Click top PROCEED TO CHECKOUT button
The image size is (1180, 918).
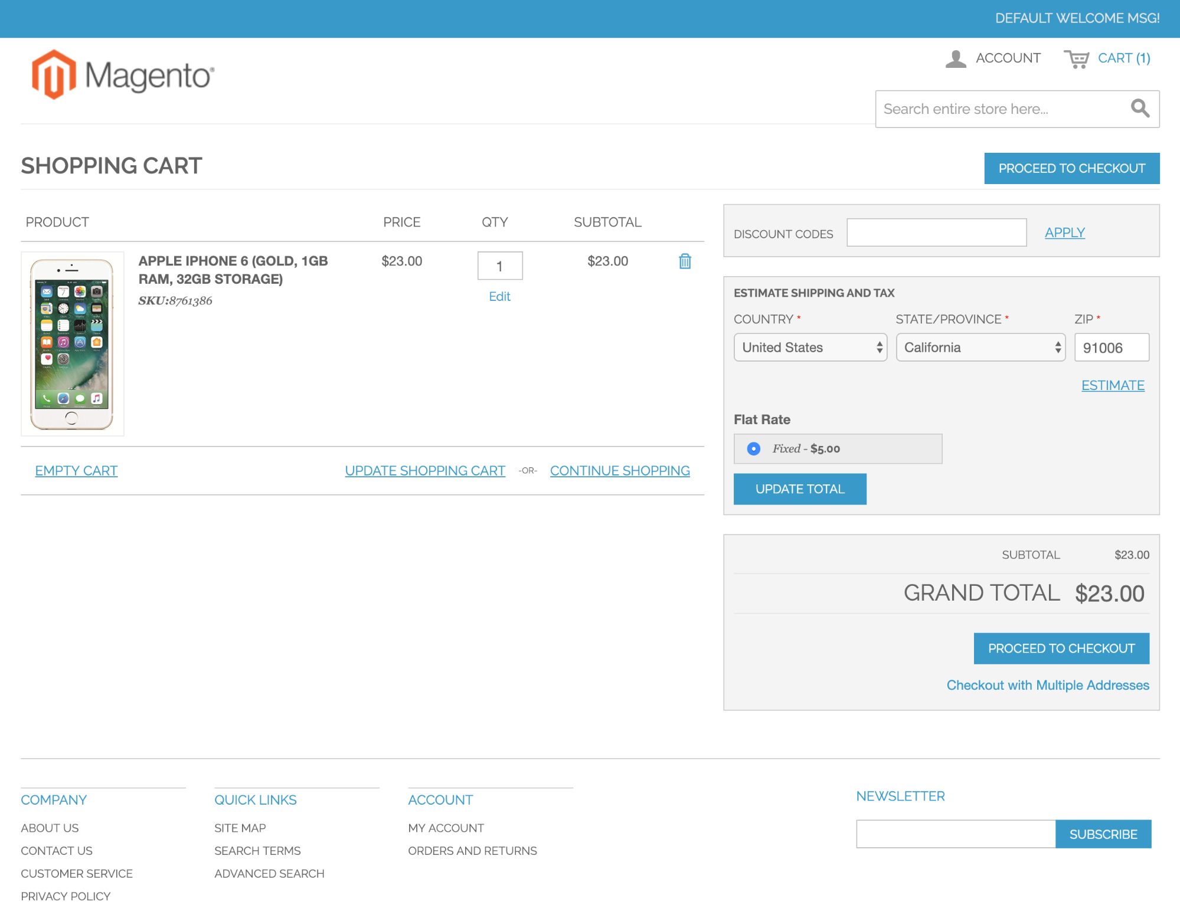(1071, 168)
